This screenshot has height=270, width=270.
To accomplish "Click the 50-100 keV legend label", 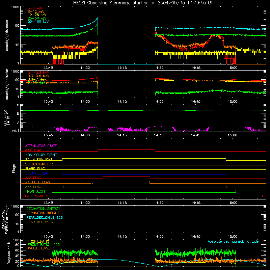I will click(38, 22).
